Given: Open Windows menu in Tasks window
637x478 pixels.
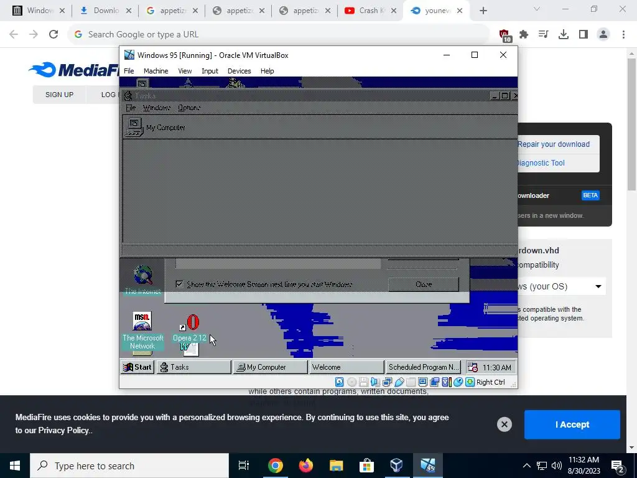Looking at the screenshot, I should [x=156, y=108].
